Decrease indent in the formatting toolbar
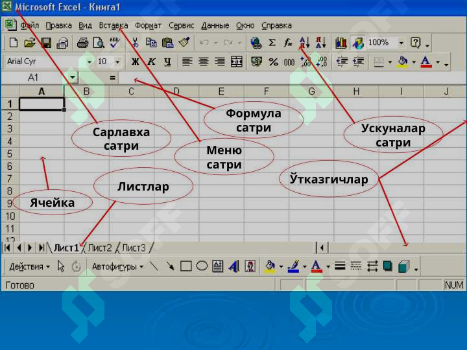467x350 pixels. click(x=342, y=62)
